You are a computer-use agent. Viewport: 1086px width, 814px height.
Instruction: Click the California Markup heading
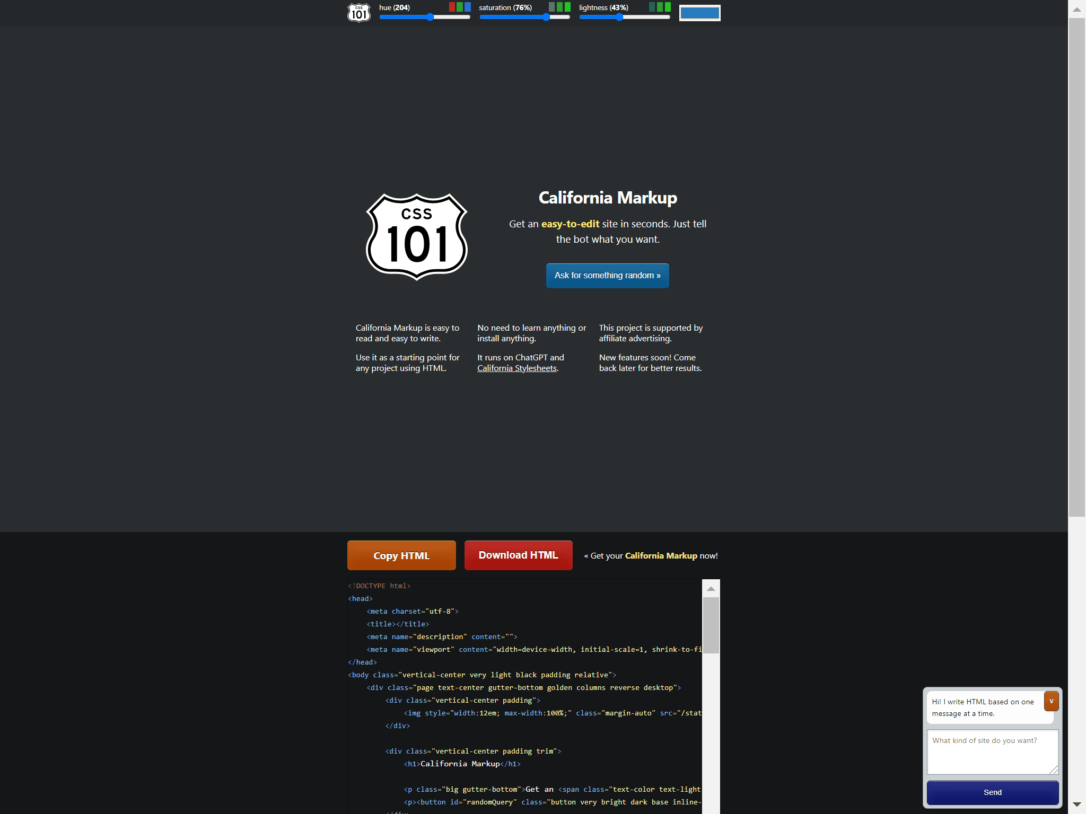608,198
